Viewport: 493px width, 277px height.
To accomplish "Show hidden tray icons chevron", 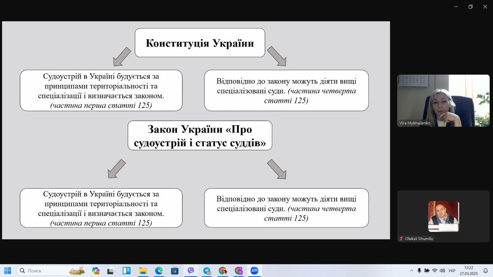I will 412,270.
